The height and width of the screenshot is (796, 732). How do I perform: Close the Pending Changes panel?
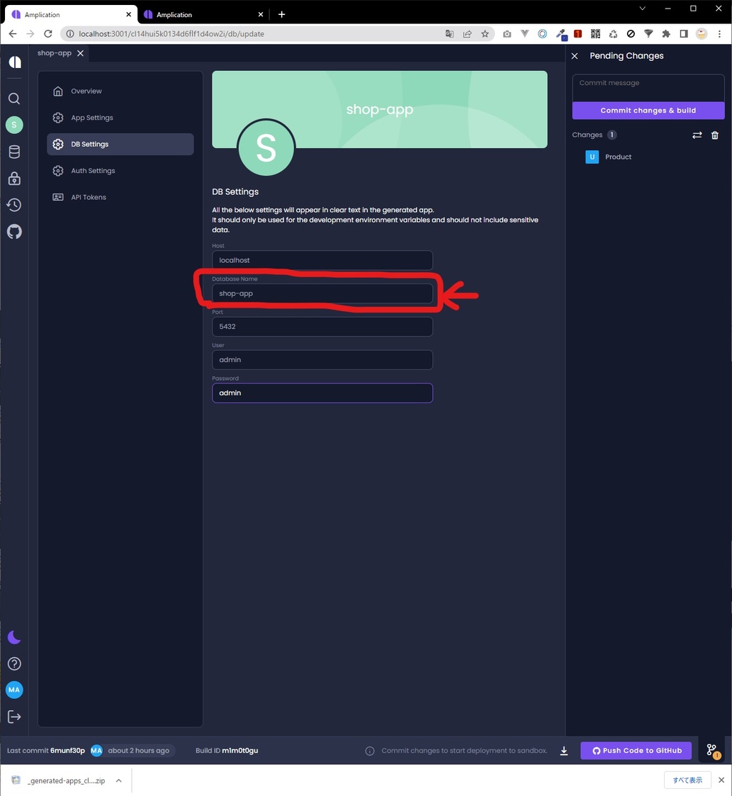(x=575, y=56)
